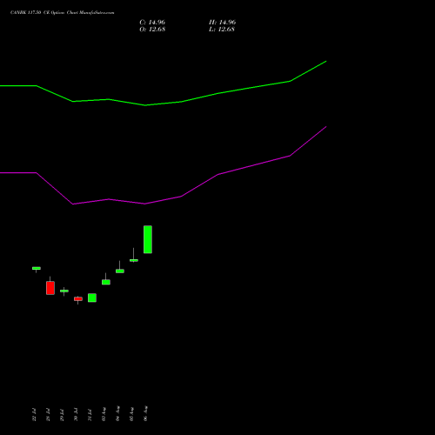Select the tall green candle for 06 Aug
Image resolution: width=435 pixels, height=435 pixels.
[148, 239]
